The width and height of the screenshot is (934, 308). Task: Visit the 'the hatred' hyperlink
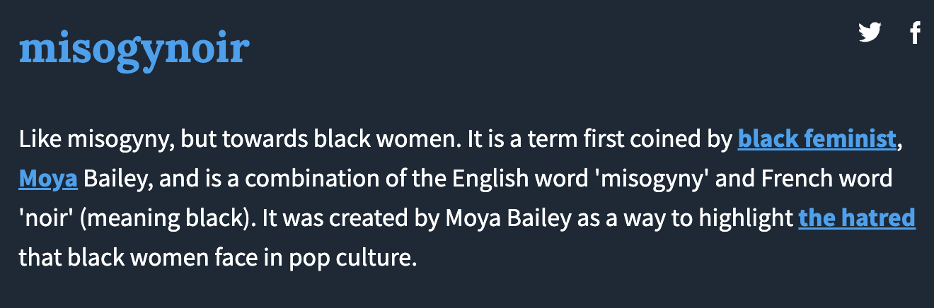pyautogui.click(x=857, y=218)
